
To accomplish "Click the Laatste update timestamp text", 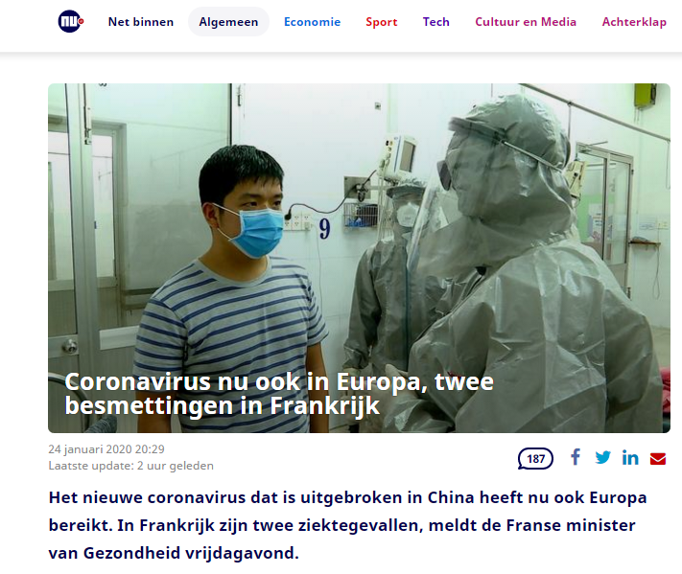I will point(130,466).
